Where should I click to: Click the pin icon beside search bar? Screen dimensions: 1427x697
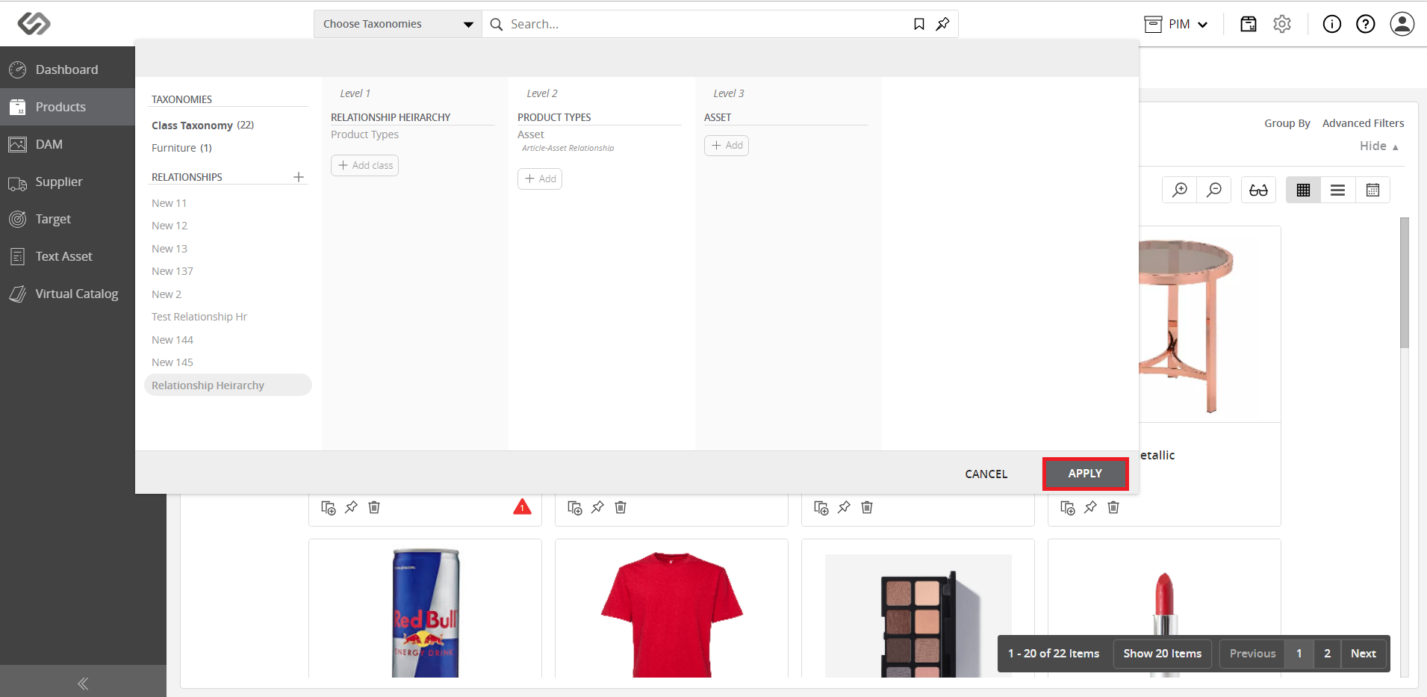tap(942, 24)
